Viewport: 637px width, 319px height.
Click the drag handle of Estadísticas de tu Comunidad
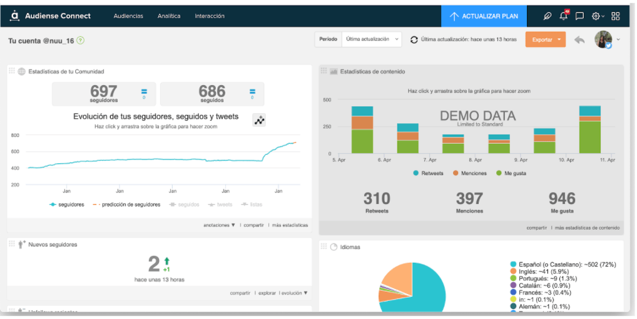pyautogui.click(x=12, y=71)
